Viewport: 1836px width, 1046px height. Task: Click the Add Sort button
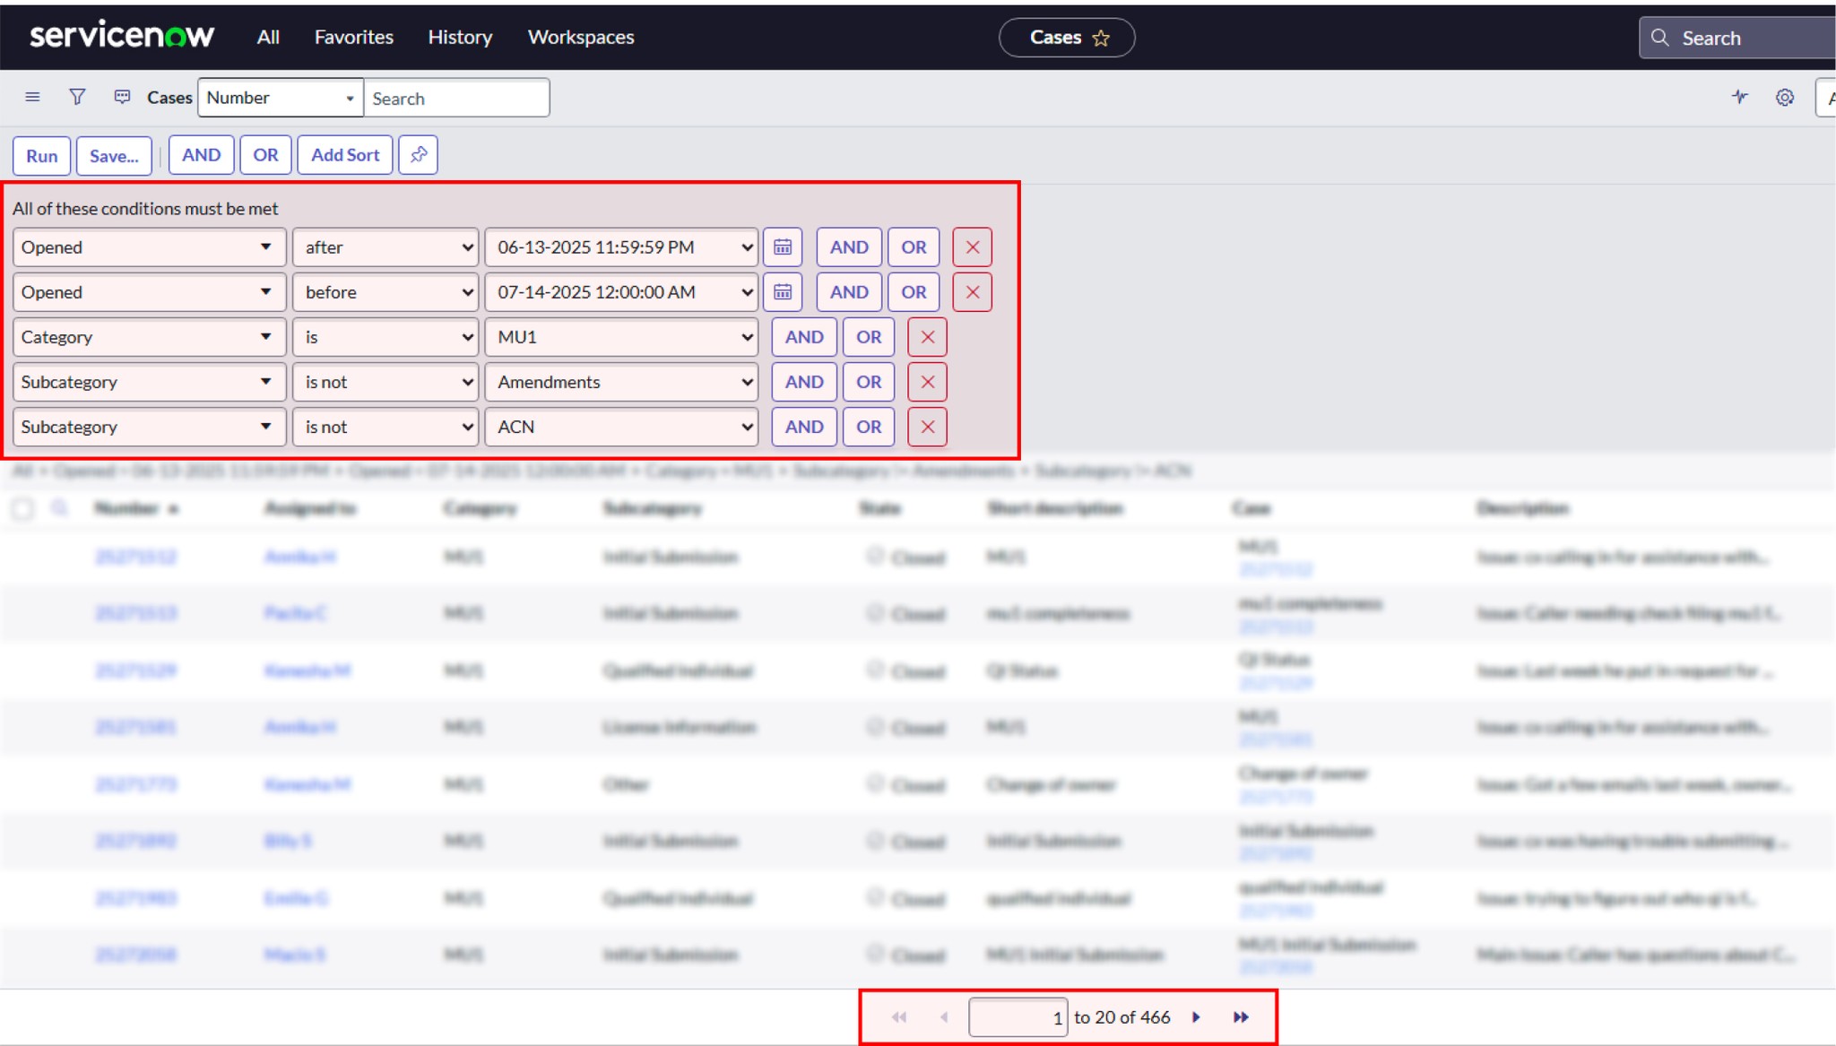344,155
